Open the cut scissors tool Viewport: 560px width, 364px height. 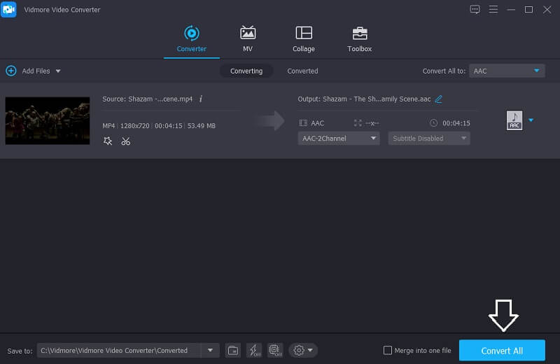pyautogui.click(x=126, y=141)
